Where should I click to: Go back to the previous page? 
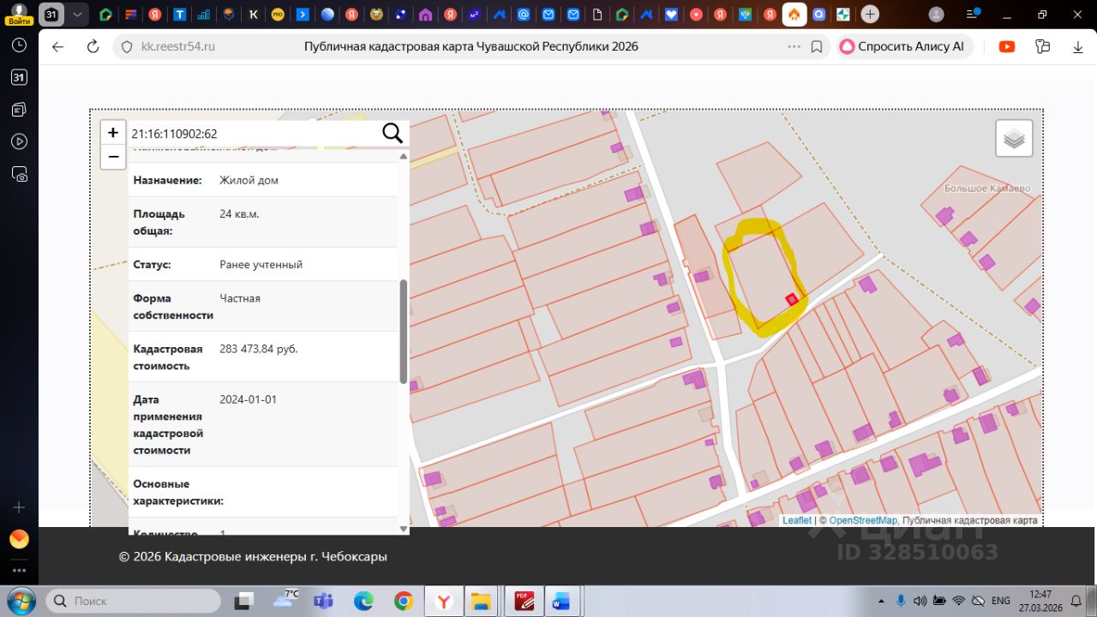[58, 47]
